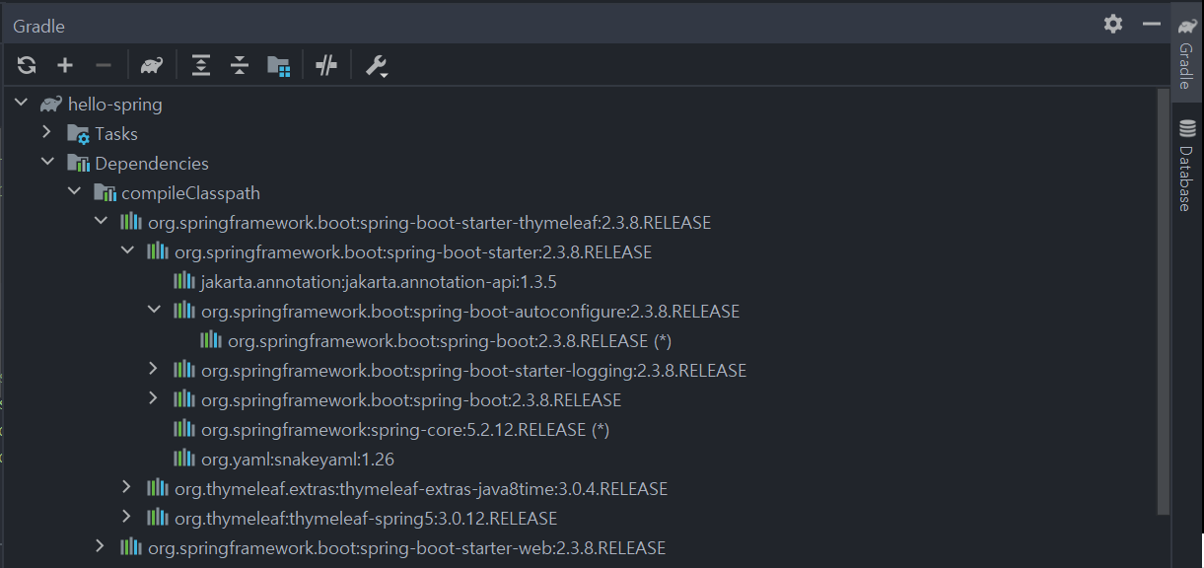The width and height of the screenshot is (1204, 568).
Task: Link a Gradle project with plus icon
Action: click(x=65, y=66)
